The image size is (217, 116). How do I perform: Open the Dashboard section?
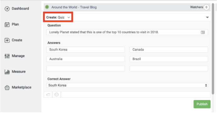[20, 8]
